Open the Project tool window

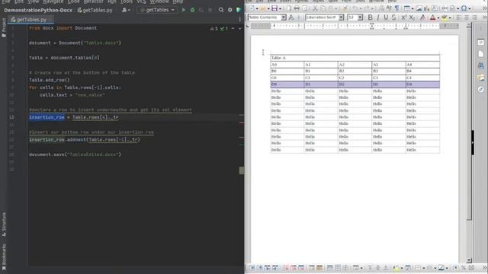point(4,28)
